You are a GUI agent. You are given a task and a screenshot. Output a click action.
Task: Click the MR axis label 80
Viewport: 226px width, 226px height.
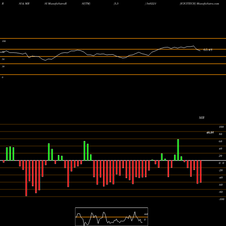(221, 134)
